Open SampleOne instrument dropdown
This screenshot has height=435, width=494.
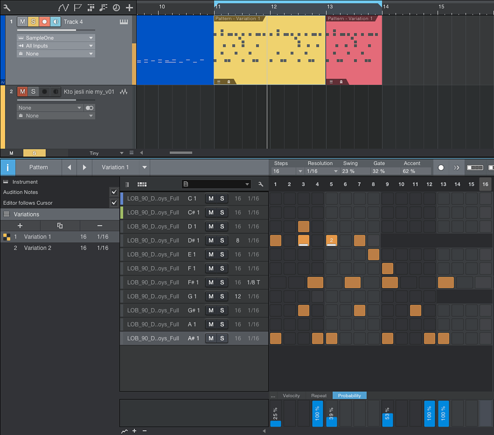pos(56,38)
